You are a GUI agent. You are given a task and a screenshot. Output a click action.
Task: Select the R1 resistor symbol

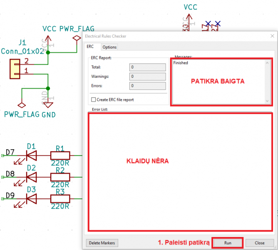(x=60, y=155)
